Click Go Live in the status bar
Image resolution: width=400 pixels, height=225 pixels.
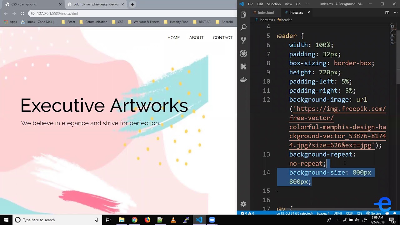tap(373, 213)
